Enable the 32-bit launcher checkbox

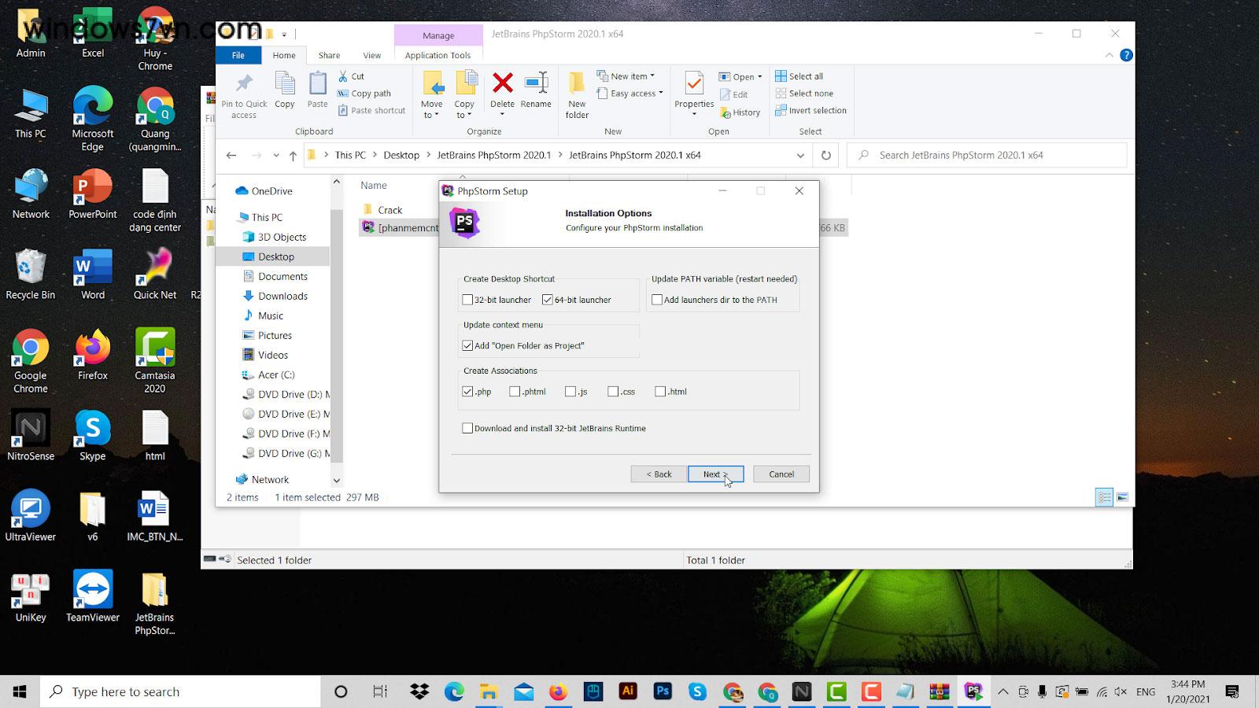(x=467, y=300)
